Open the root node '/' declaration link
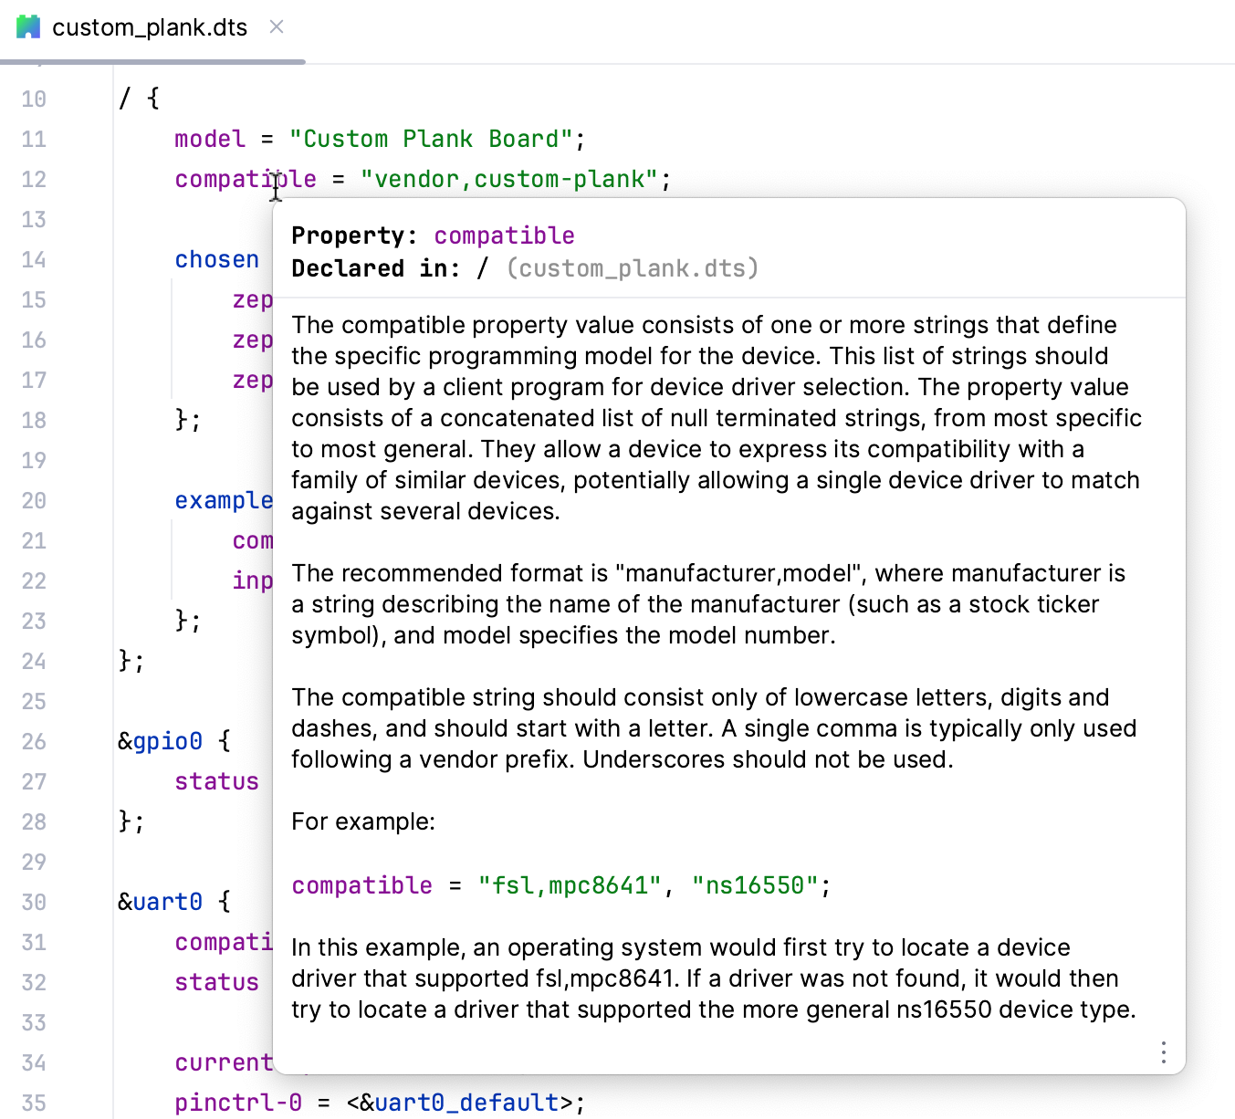1235x1119 pixels. (483, 267)
